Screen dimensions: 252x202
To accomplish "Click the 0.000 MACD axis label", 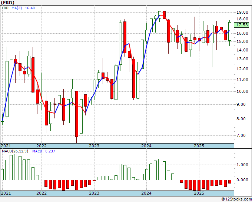I will point(242,180).
